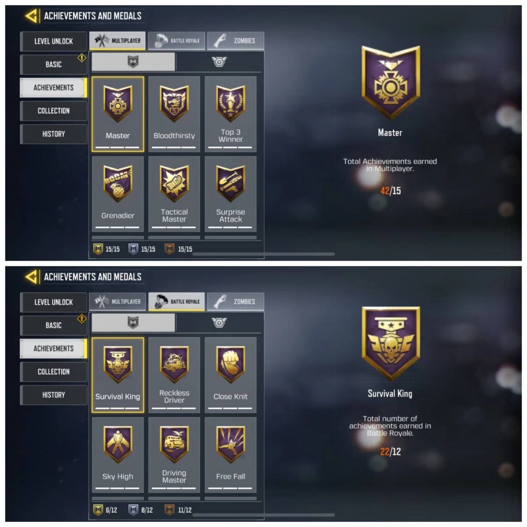Switch to medals sub-tab in Multiplayer view
This screenshot has width=527, height=527.
[x=219, y=62]
